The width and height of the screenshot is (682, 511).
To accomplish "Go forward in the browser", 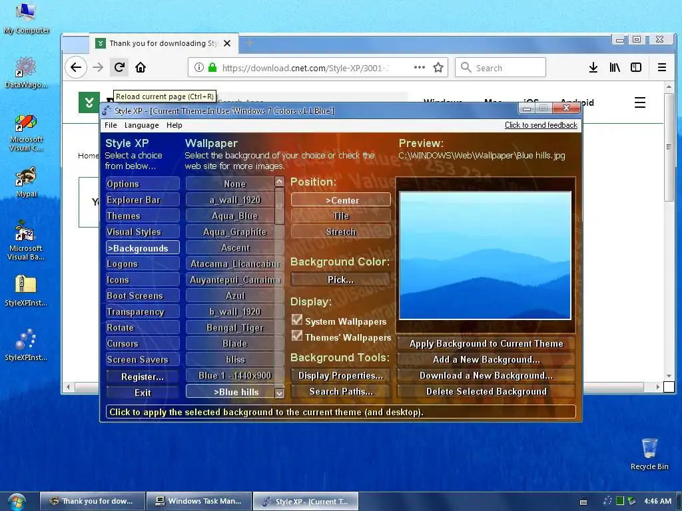I will pos(98,67).
